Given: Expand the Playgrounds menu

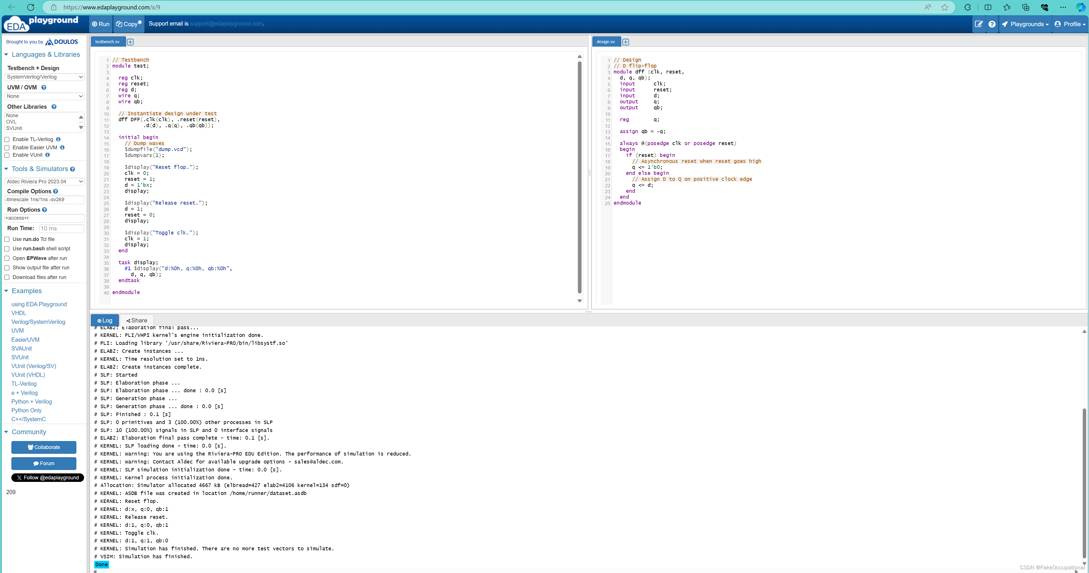Looking at the screenshot, I should (x=1025, y=24).
